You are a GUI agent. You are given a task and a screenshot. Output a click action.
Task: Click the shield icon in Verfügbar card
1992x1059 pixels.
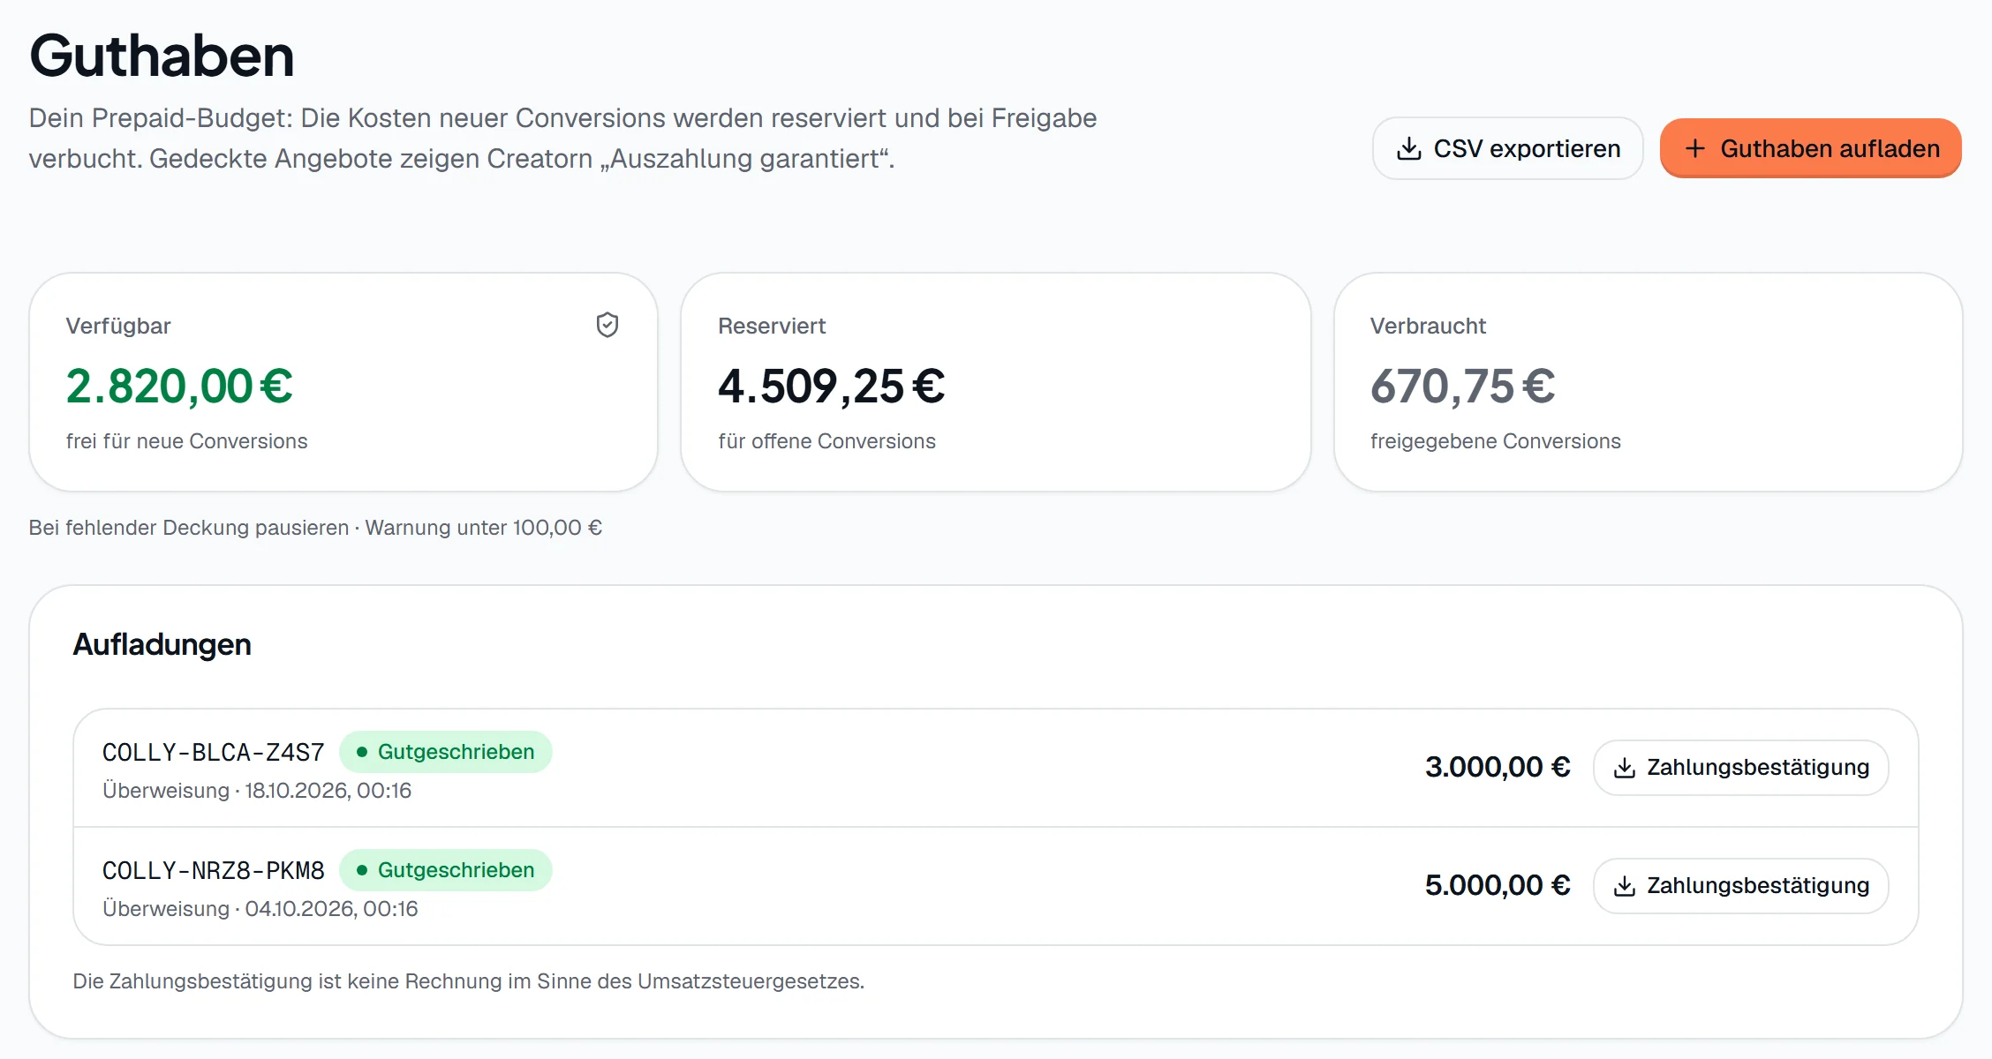(607, 326)
